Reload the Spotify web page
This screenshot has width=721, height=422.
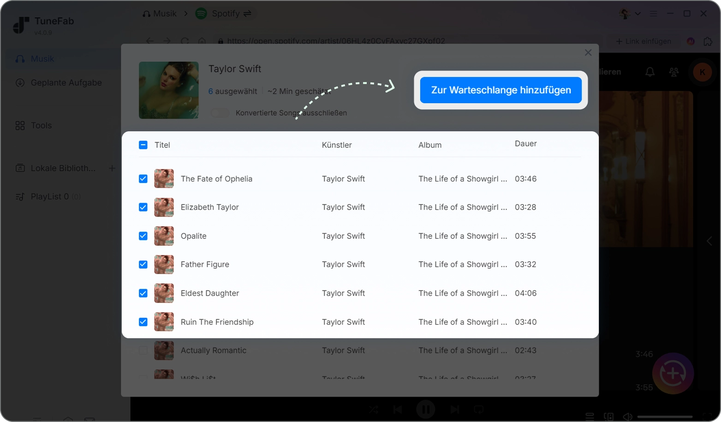[185, 41]
